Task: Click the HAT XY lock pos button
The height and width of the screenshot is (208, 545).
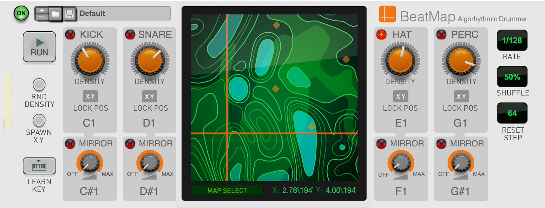Action: pyautogui.click(x=401, y=96)
